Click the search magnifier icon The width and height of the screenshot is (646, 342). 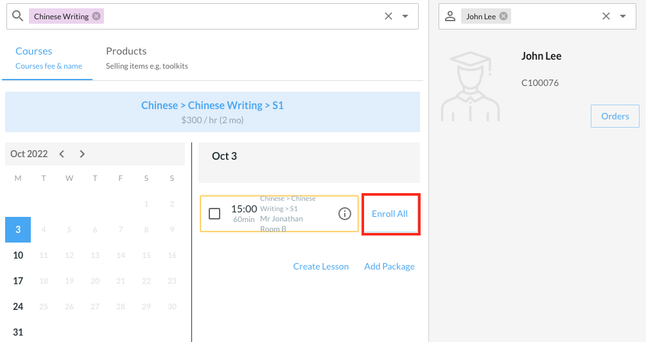18,16
